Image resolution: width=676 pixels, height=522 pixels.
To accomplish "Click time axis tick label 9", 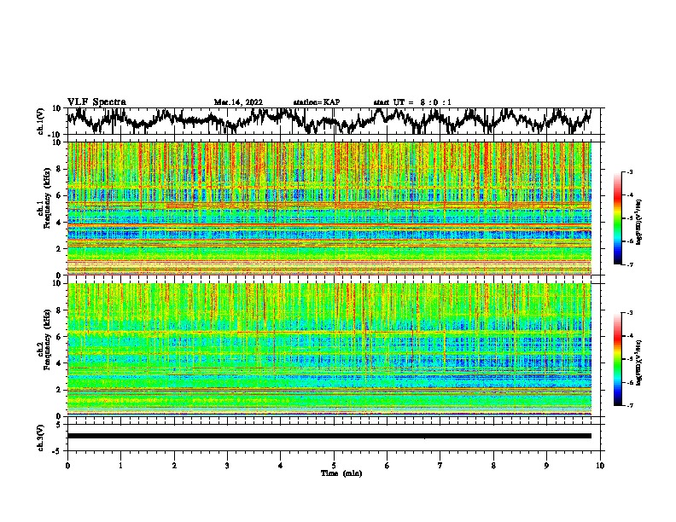I will pos(546,466).
